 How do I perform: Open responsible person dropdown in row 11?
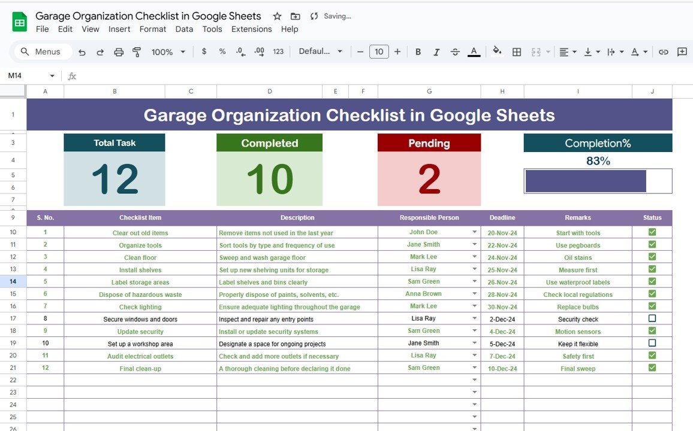[x=474, y=244]
